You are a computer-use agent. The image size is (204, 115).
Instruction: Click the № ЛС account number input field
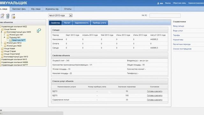click(x=165, y=16)
